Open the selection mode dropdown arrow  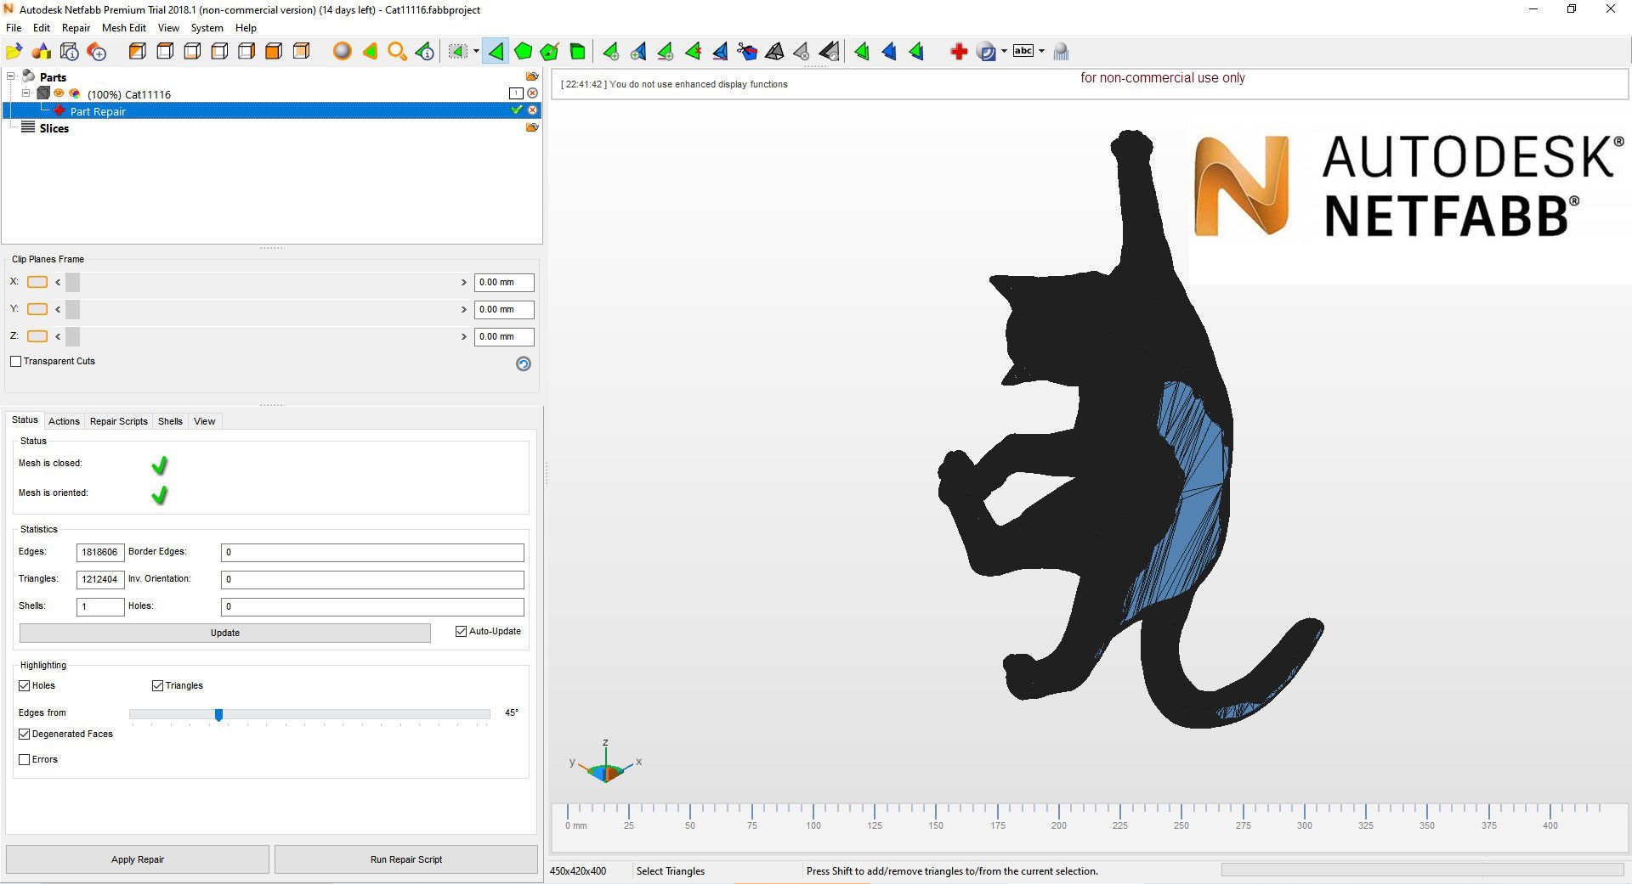click(476, 52)
